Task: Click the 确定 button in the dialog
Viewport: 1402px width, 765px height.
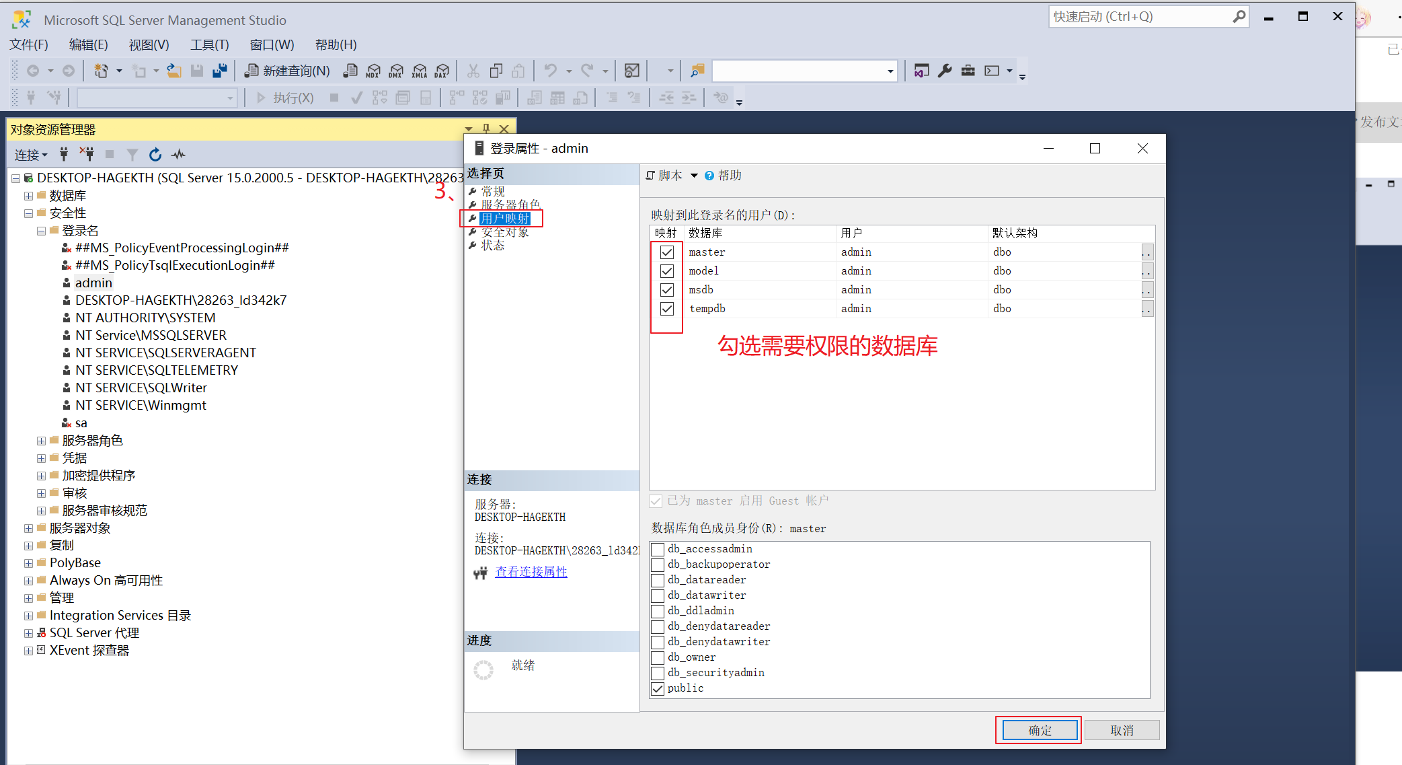Action: tap(1038, 729)
